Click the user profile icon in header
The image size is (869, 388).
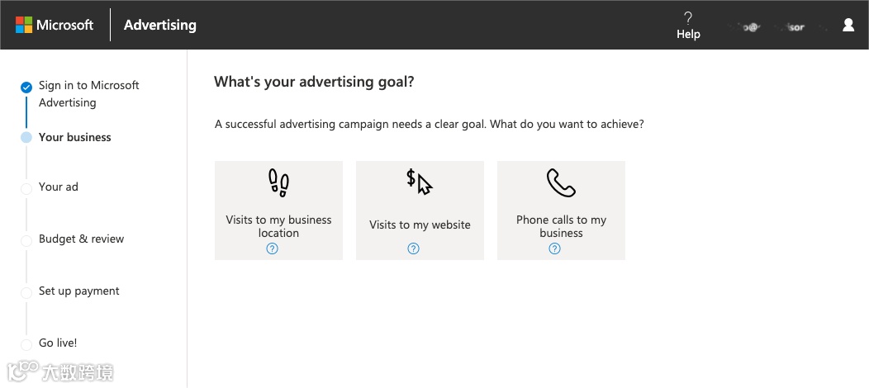pos(848,25)
